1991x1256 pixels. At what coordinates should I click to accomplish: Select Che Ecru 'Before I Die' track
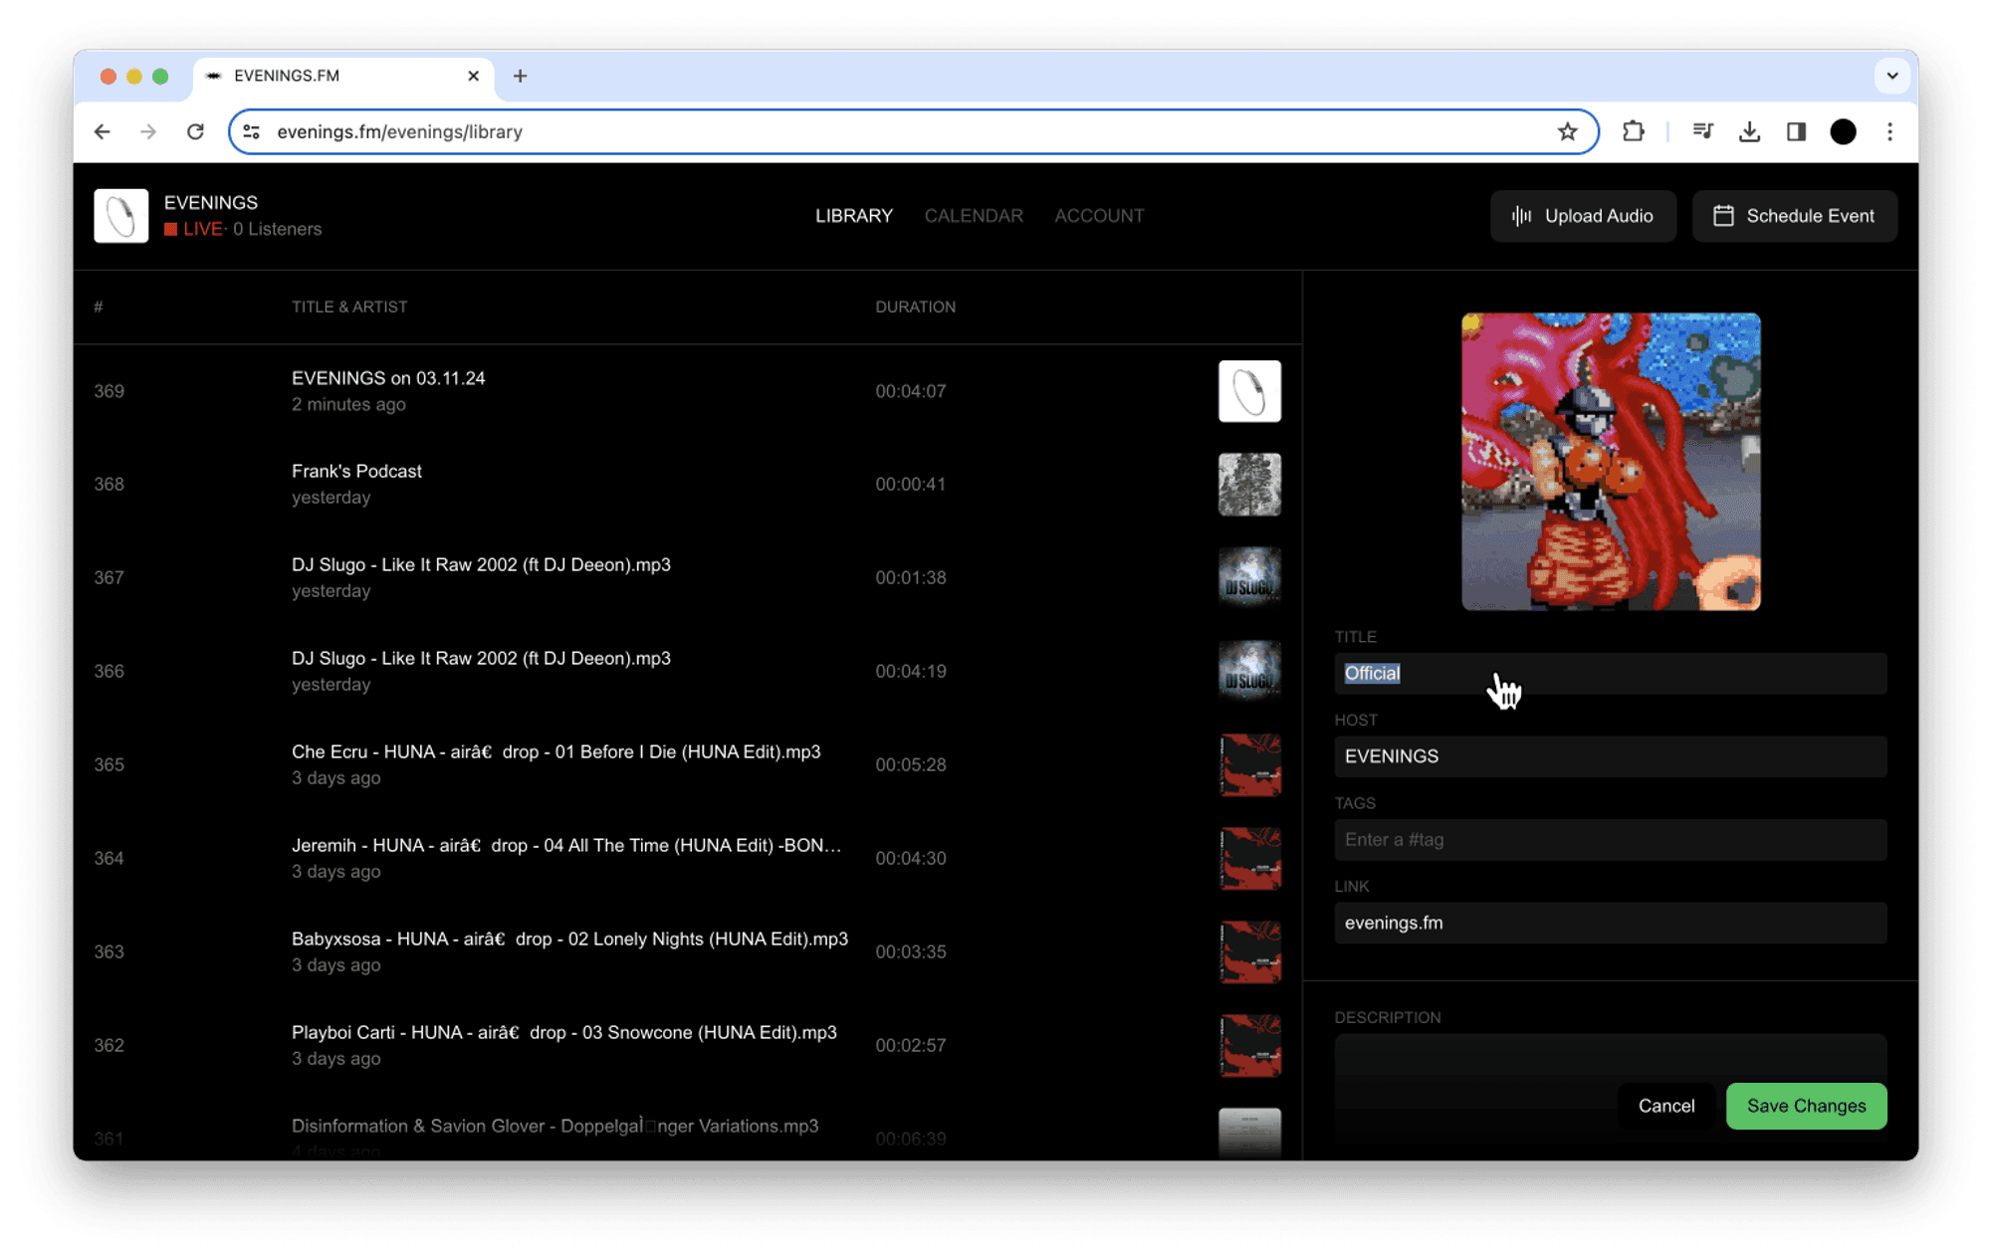click(x=555, y=751)
